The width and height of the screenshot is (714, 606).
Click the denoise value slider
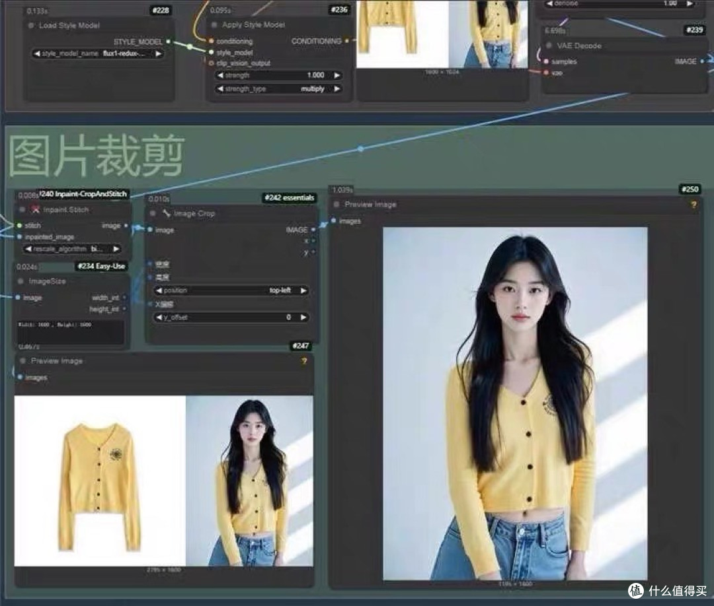[x=619, y=3]
